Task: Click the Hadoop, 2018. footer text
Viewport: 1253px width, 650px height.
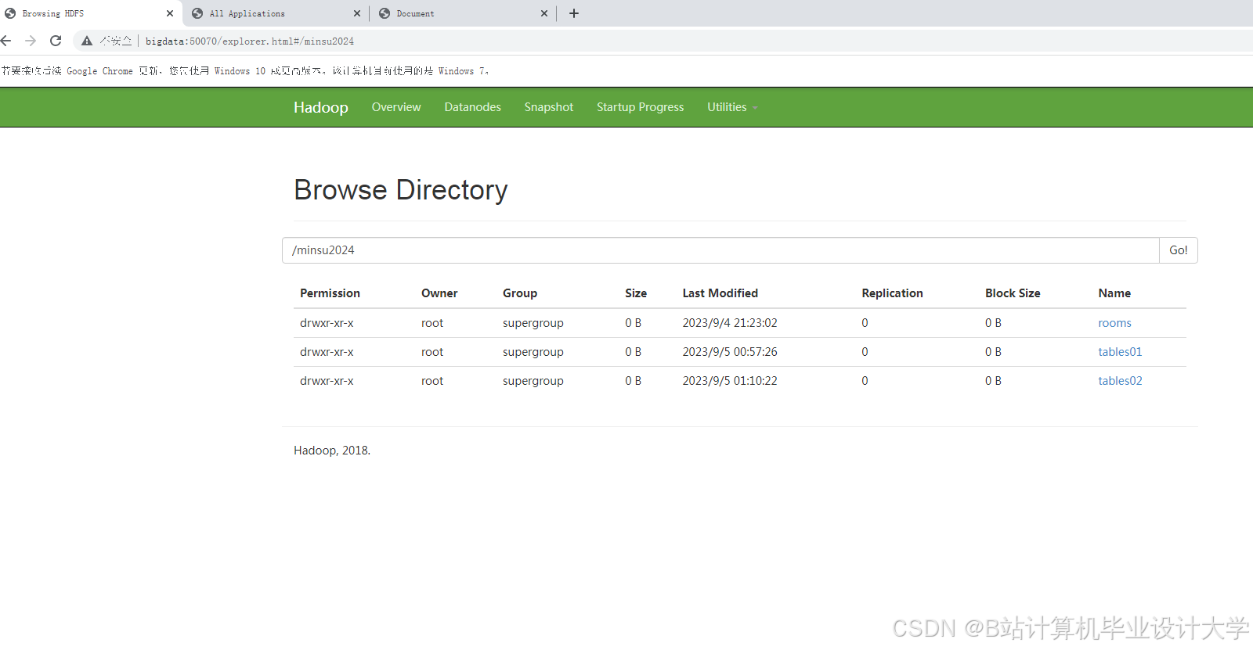Action: click(332, 451)
